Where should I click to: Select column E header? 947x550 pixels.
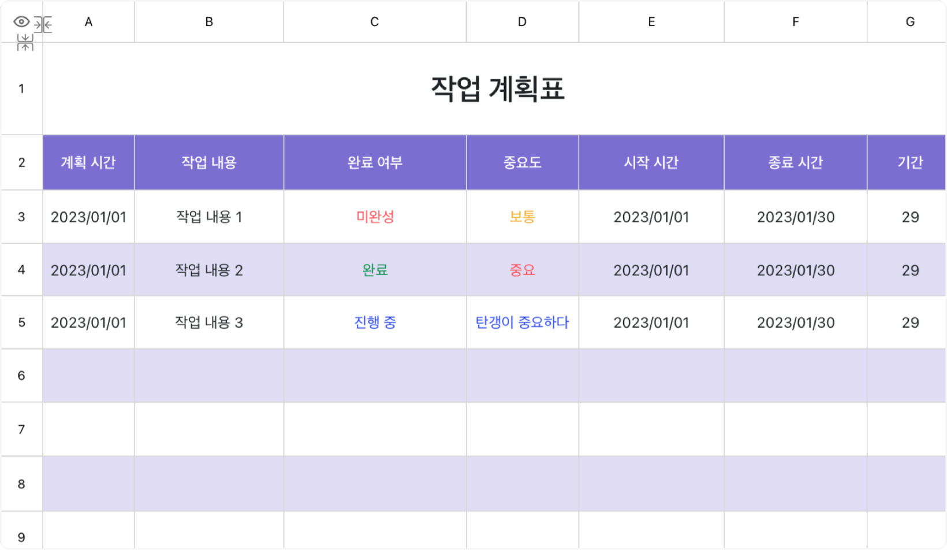click(651, 22)
